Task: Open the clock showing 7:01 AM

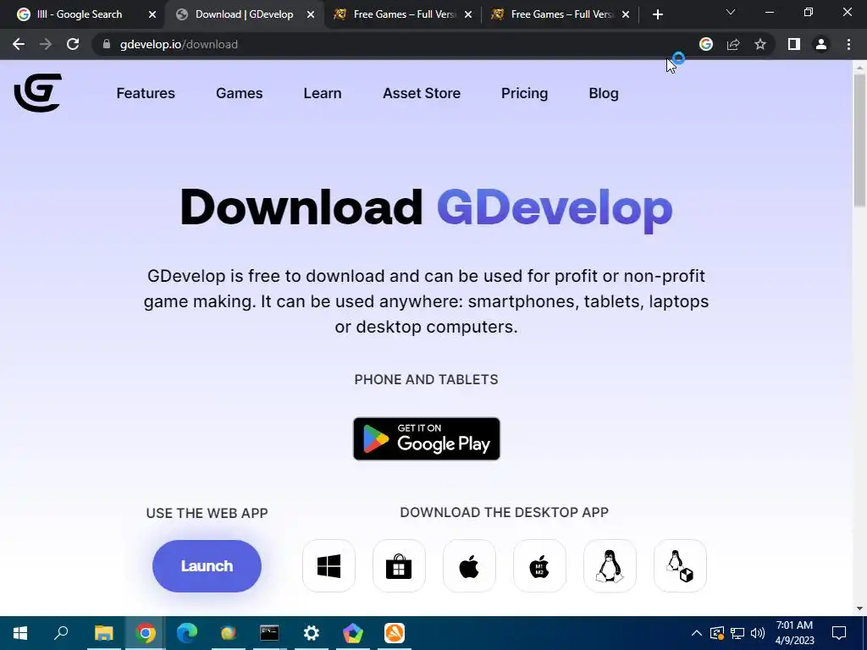Action: [794, 633]
